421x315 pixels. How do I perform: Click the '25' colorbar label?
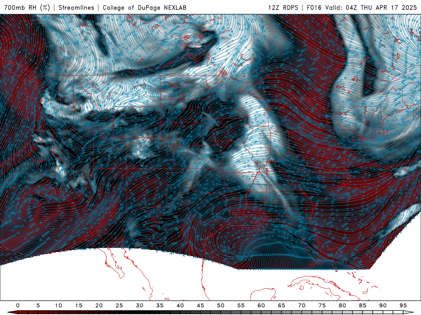(119, 306)
